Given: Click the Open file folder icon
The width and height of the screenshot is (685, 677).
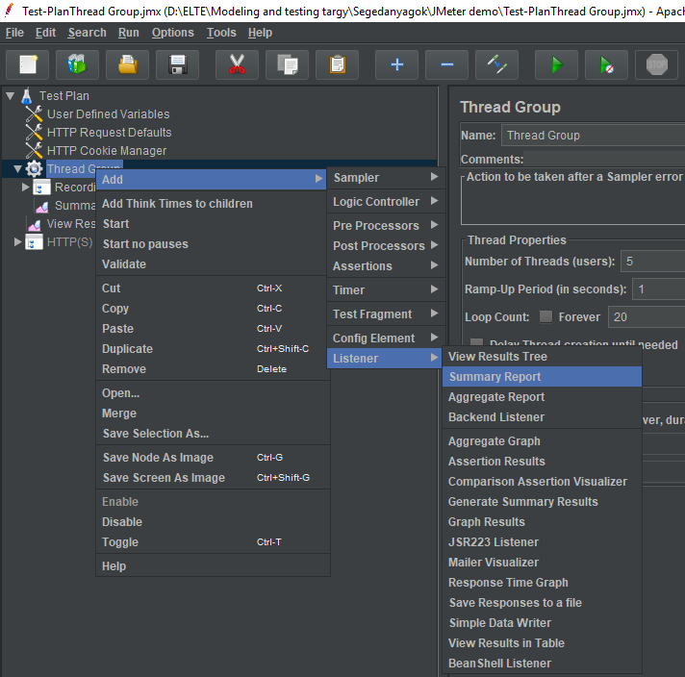Looking at the screenshot, I should click(x=127, y=65).
